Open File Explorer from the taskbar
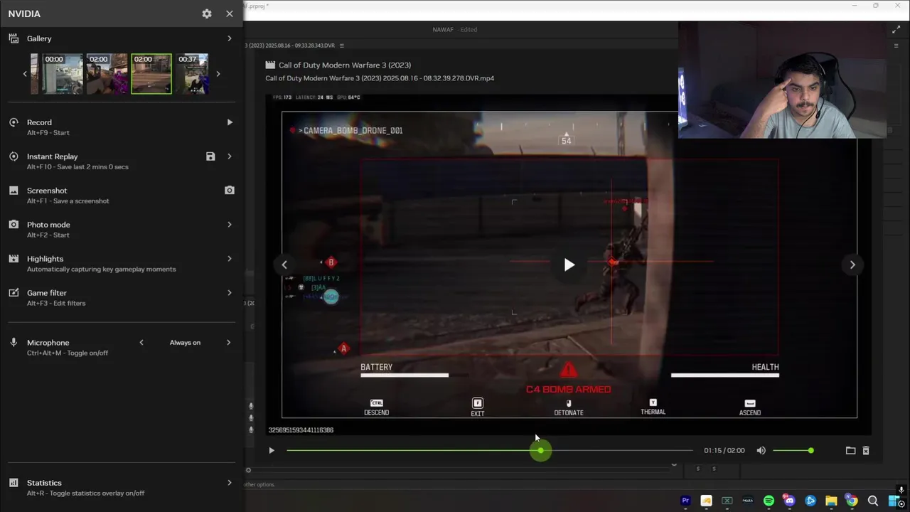 pos(831,501)
